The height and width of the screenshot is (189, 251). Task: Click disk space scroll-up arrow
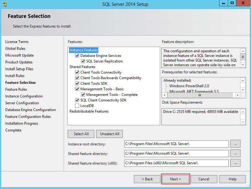pyautogui.click(x=243, y=112)
